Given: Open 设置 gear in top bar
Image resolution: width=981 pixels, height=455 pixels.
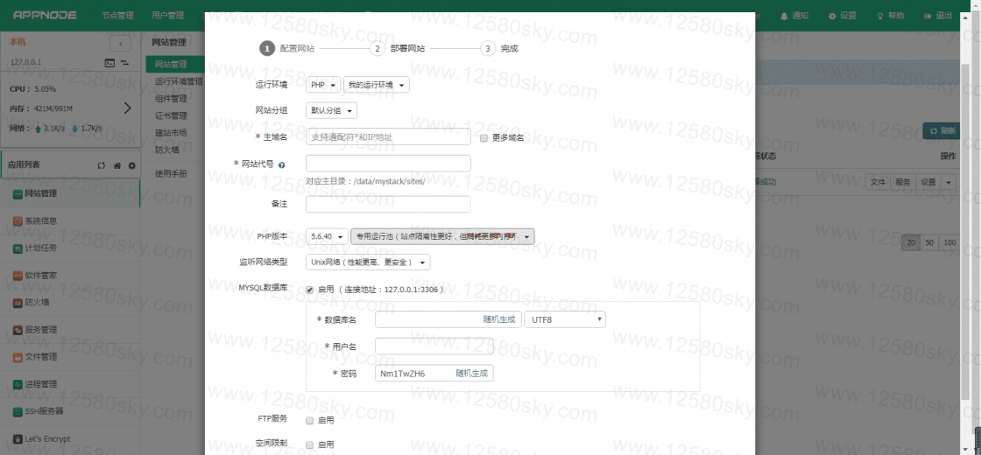Looking at the screenshot, I should [842, 16].
